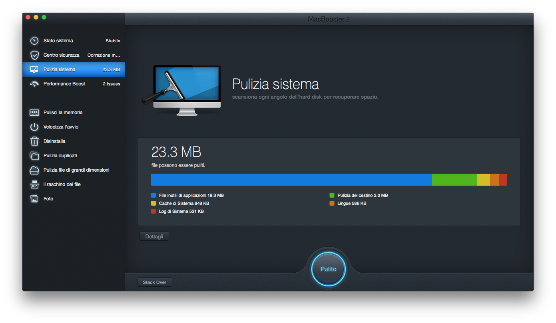The image size is (556, 323).
Task: Click 'Lingue 586 KB' label
Action: [352, 204]
